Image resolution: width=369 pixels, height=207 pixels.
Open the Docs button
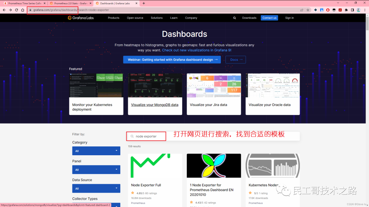(x=235, y=60)
